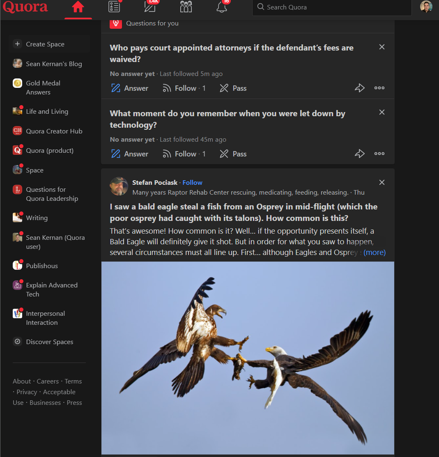The height and width of the screenshot is (457, 439).
Task: Answer the let down by technology question
Action: pyautogui.click(x=130, y=154)
